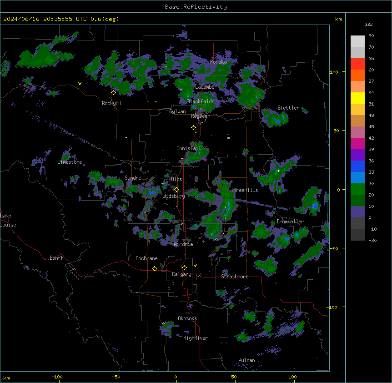Select the bright yellow 51-54 dBZ swatch
This screenshot has height=383, width=392.
(357, 98)
